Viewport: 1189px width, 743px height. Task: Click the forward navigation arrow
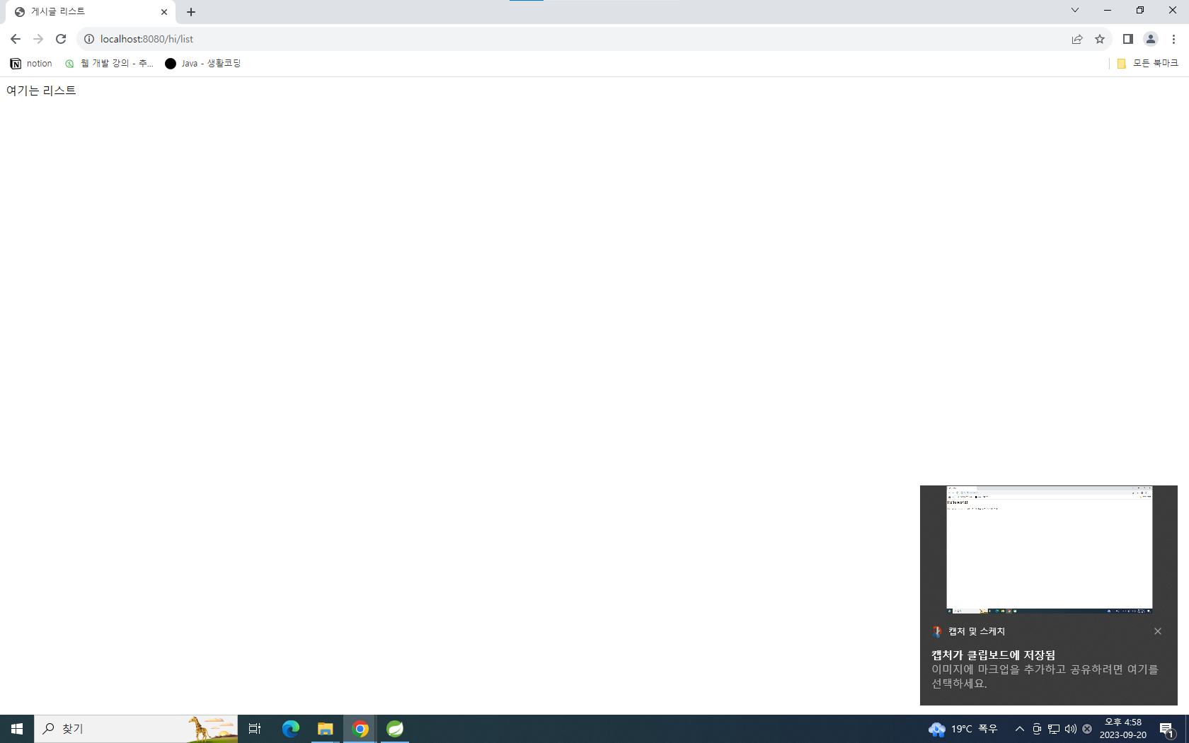click(38, 39)
